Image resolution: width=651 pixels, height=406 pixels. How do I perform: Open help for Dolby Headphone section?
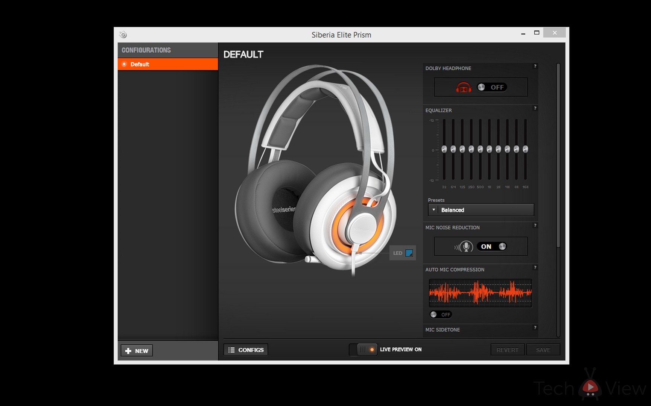[x=535, y=66]
